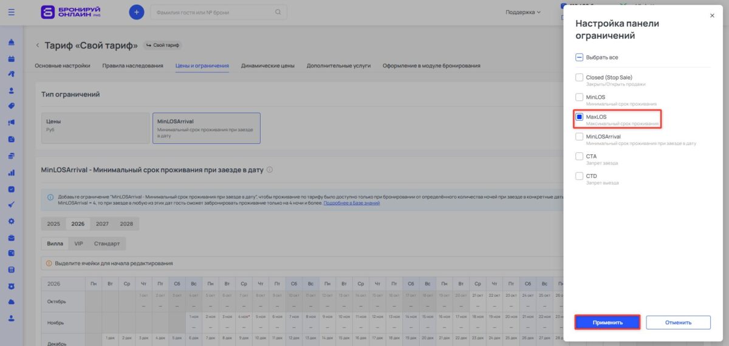Check the CTA checkbox

(580, 156)
